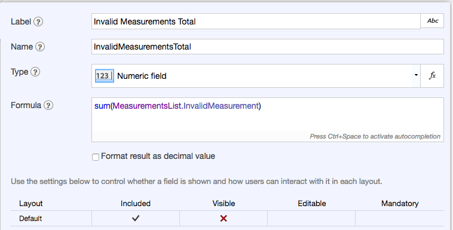
Task: Toggle Editable cell for Default layout
Action: tap(311, 219)
